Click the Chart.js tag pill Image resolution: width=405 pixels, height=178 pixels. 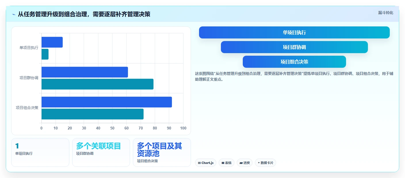(206, 163)
